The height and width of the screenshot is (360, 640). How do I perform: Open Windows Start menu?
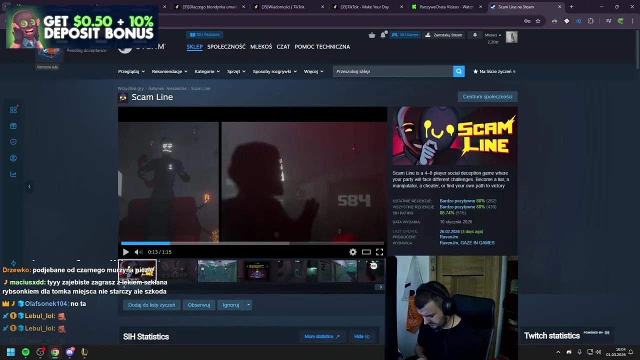(10, 352)
